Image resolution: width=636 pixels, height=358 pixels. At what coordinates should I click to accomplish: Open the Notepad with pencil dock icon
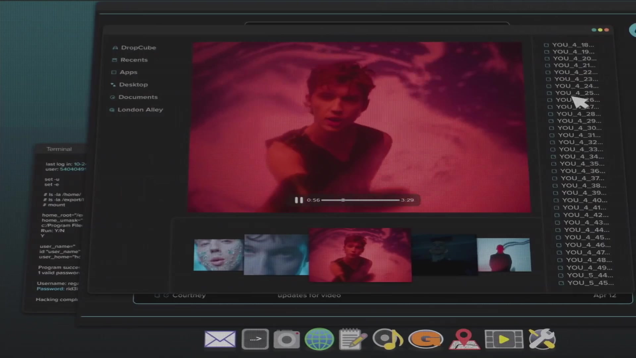[x=353, y=339]
